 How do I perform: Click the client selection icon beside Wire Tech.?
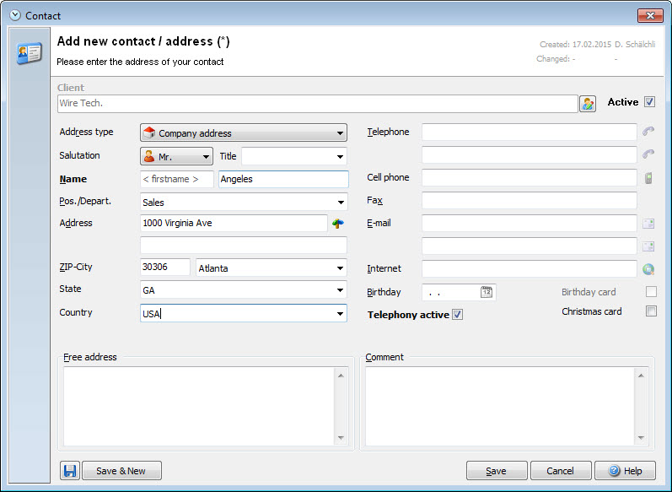[x=587, y=103]
